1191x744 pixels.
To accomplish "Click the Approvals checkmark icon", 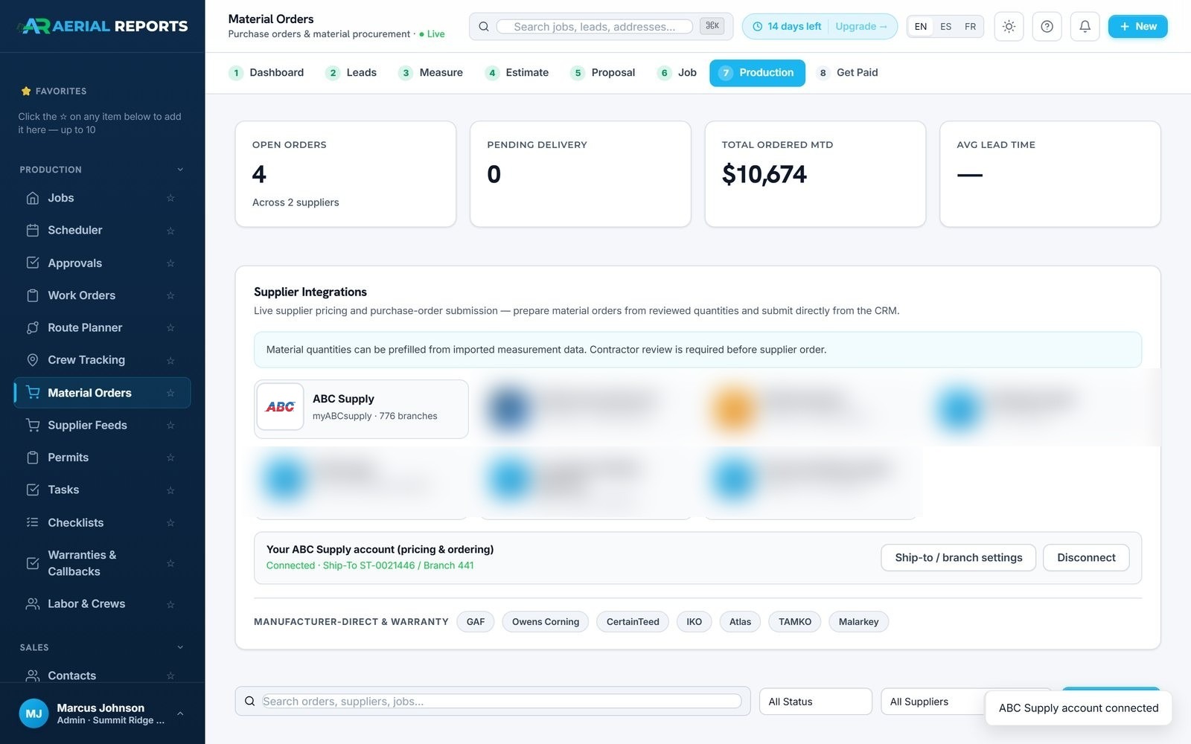I will (33, 263).
